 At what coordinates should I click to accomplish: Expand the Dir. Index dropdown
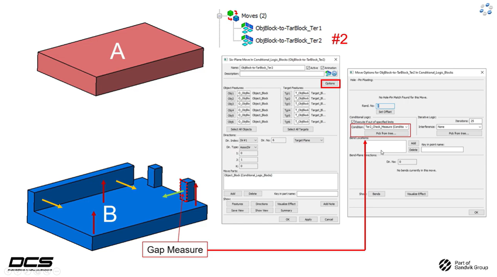pyautogui.click(x=255, y=140)
